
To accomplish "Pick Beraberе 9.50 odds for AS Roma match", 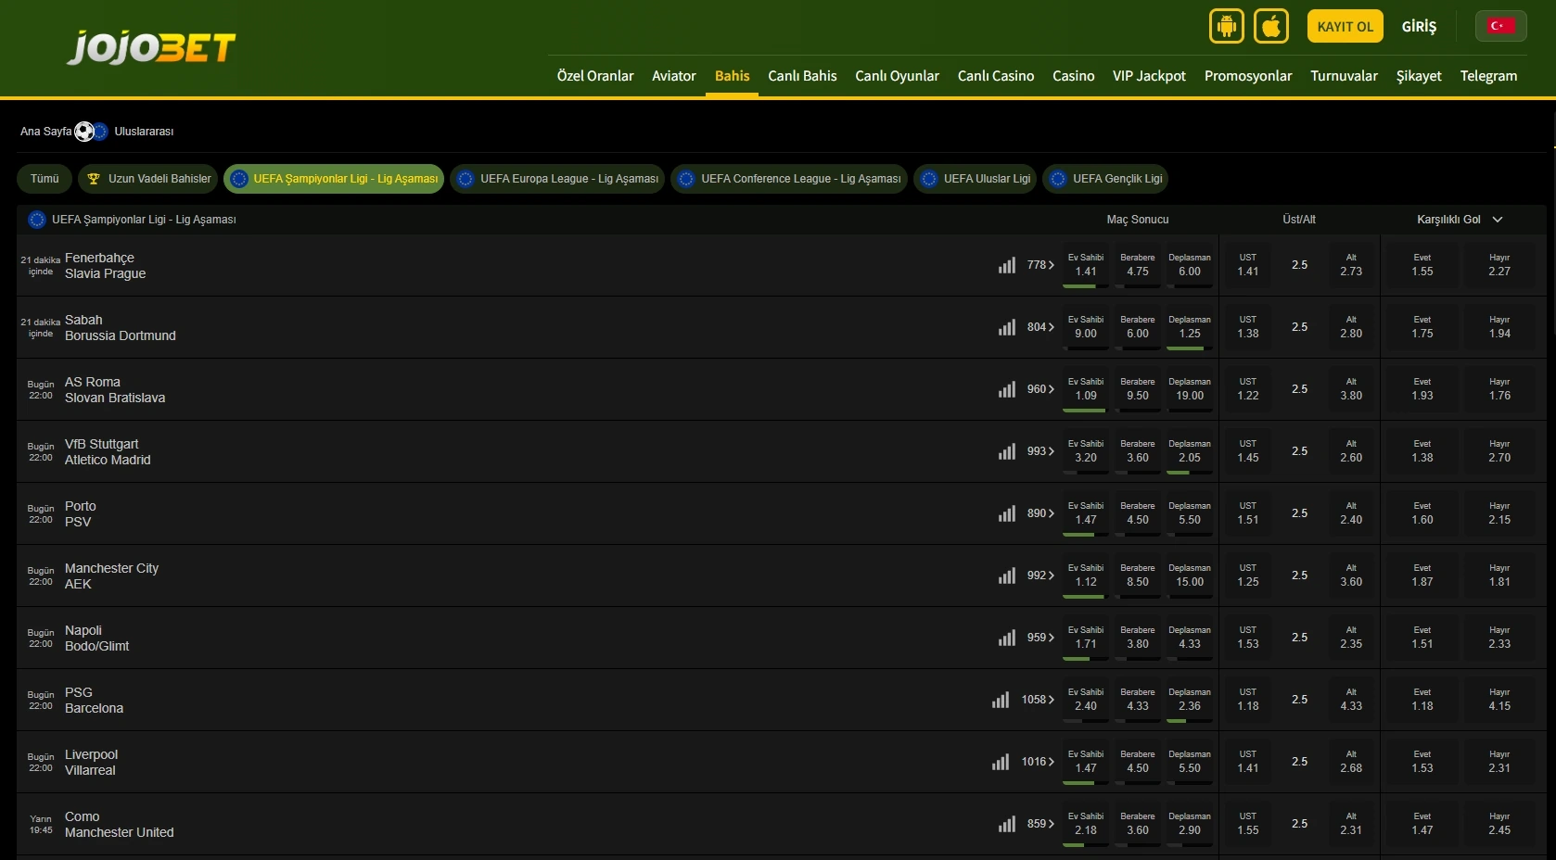I will 1138,390.
